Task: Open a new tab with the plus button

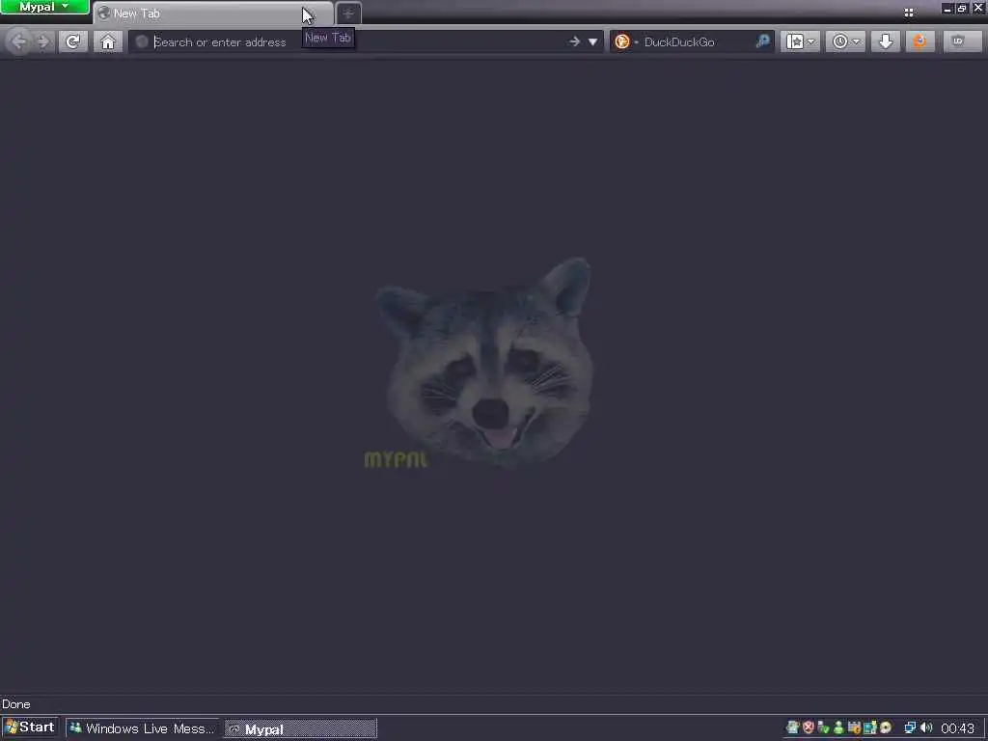Action: point(348,14)
